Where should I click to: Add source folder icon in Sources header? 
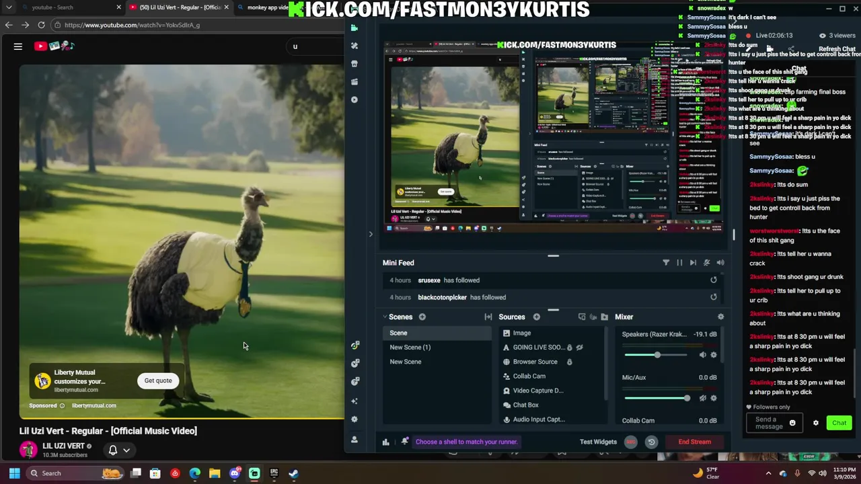click(x=605, y=317)
